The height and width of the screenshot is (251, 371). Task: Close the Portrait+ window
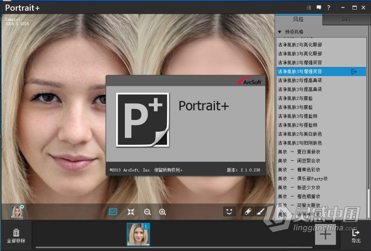click(364, 8)
